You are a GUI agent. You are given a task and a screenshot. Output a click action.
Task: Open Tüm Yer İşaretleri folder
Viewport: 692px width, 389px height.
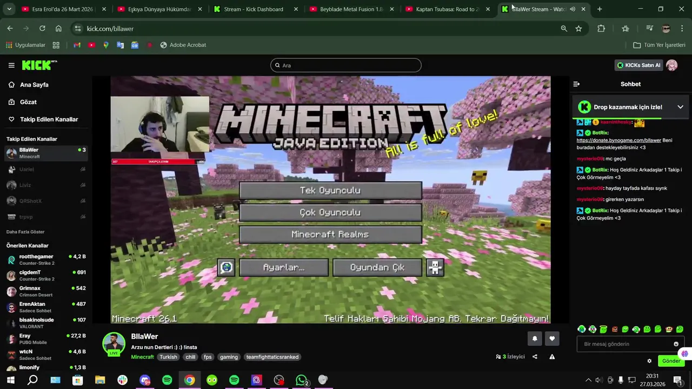pyautogui.click(x=660, y=45)
